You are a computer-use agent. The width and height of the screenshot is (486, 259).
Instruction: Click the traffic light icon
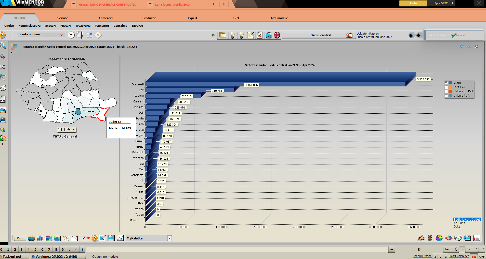tap(430, 238)
